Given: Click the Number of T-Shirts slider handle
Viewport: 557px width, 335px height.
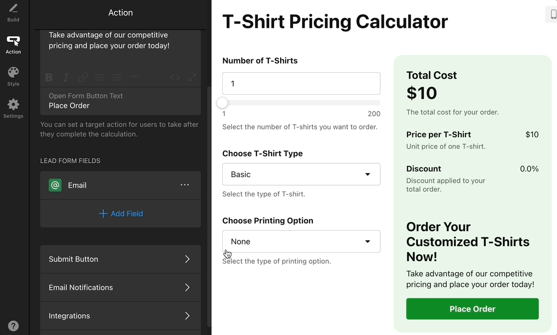Looking at the screenshot, I should 222,103.
